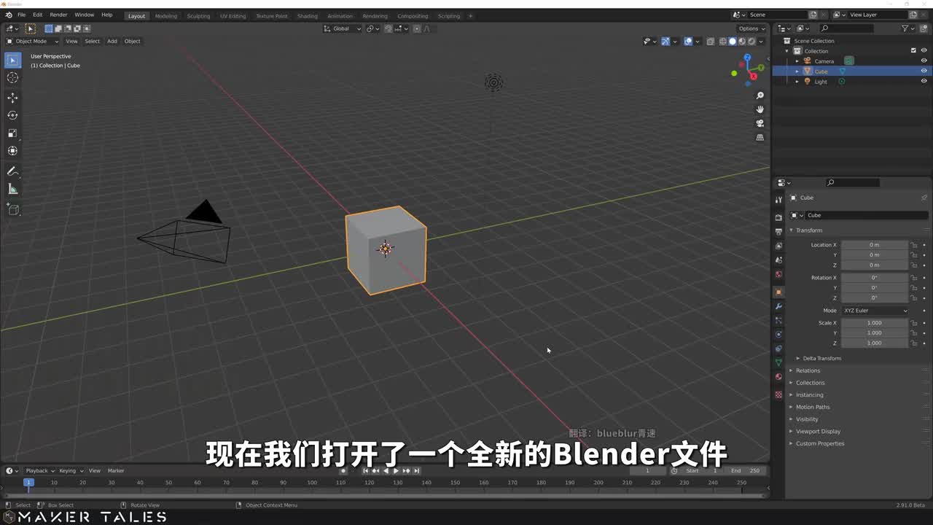
Task: Switch perspective/orthographic via grid icon
Action: [760, 137]
